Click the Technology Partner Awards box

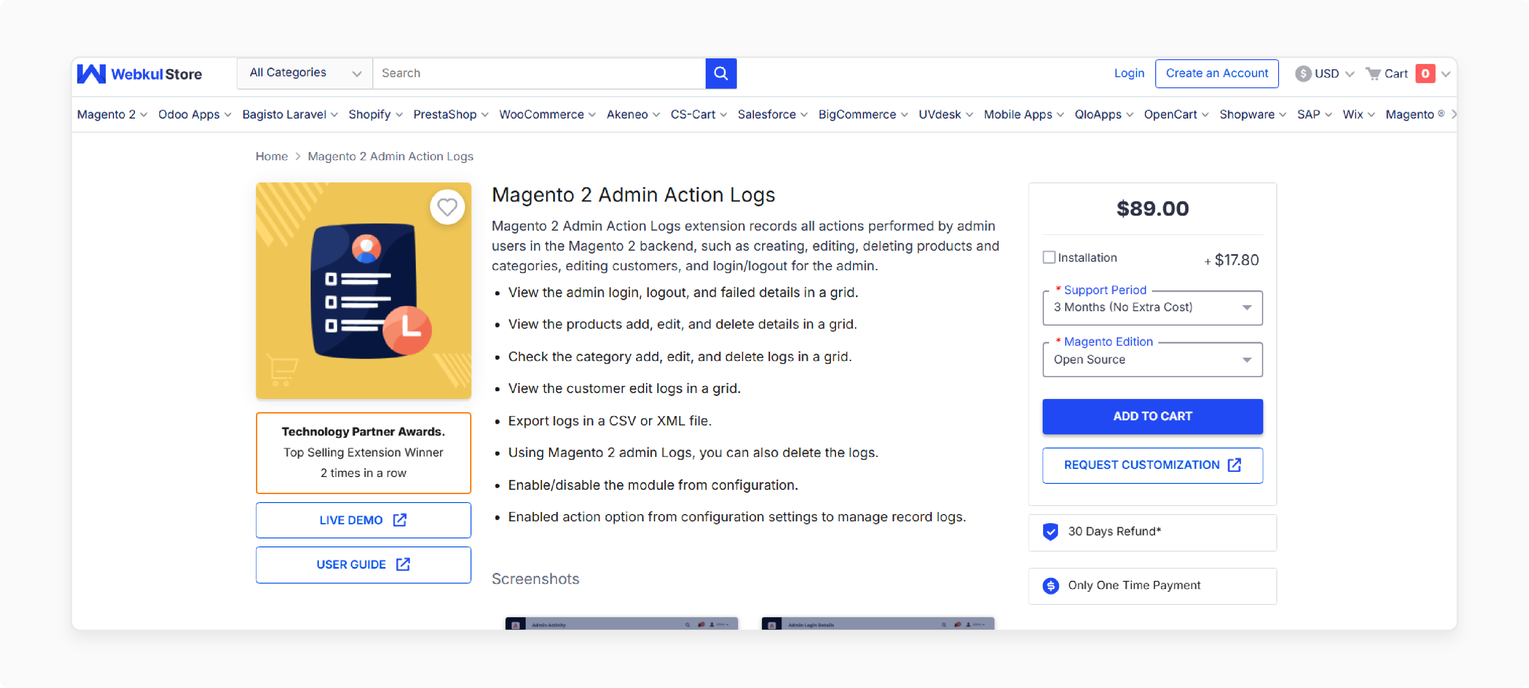[363, 453]
